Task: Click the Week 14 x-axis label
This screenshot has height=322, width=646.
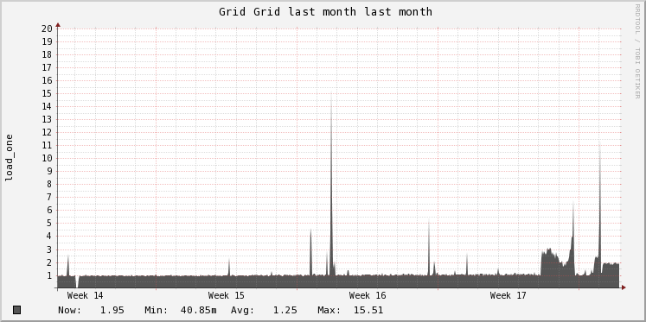Action: point(86,296)
